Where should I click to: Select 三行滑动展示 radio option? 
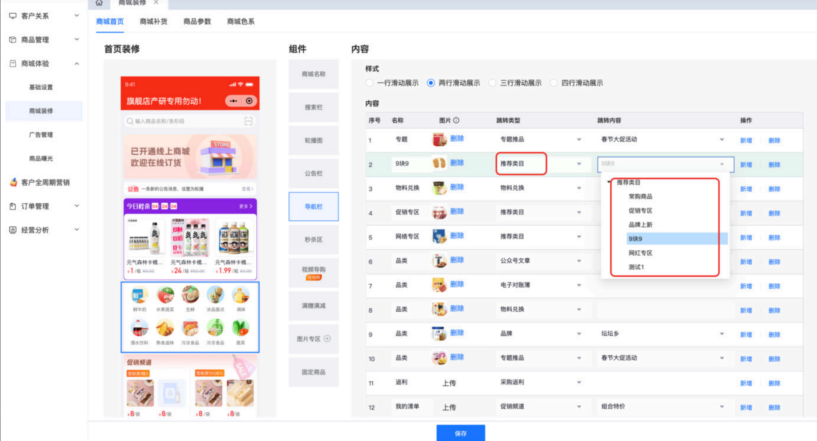pos(492,83)
